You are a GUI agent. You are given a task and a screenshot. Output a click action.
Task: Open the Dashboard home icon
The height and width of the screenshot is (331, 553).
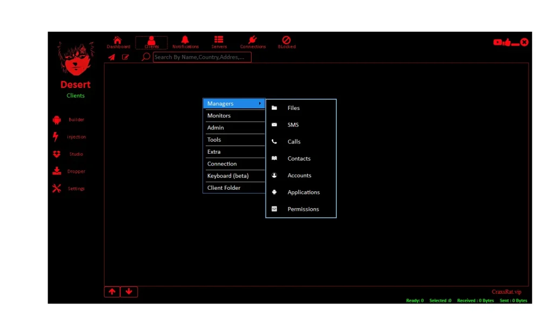pos(118,40)
